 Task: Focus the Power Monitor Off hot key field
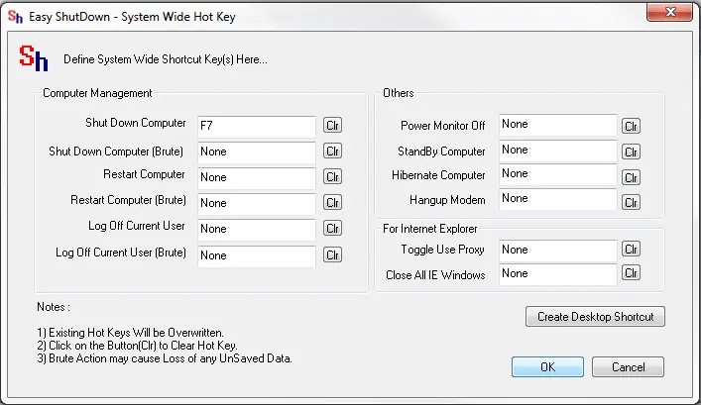(x=557, y=125)
